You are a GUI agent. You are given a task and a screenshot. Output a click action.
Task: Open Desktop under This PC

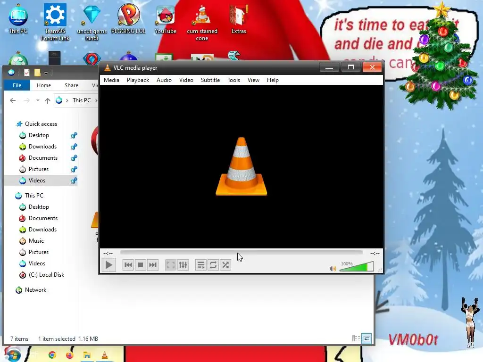(x=39, y=207)
